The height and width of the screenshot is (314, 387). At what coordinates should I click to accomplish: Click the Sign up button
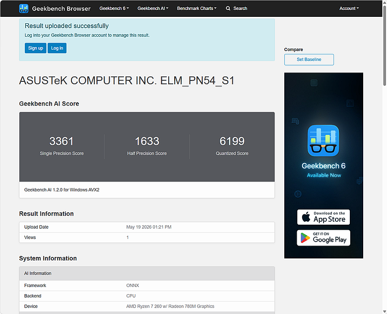click(x=36, y=48)
